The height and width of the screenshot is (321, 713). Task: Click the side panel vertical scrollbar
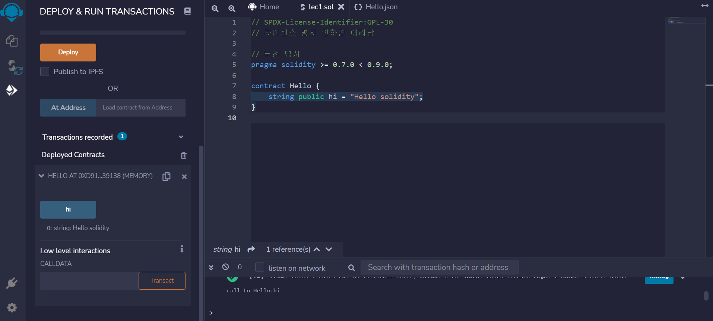201,233
